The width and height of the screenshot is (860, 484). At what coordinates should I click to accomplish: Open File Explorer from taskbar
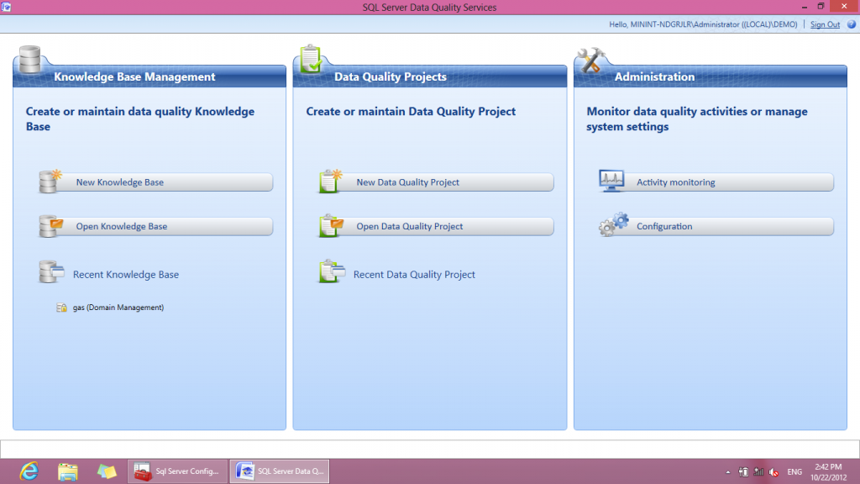67,471
